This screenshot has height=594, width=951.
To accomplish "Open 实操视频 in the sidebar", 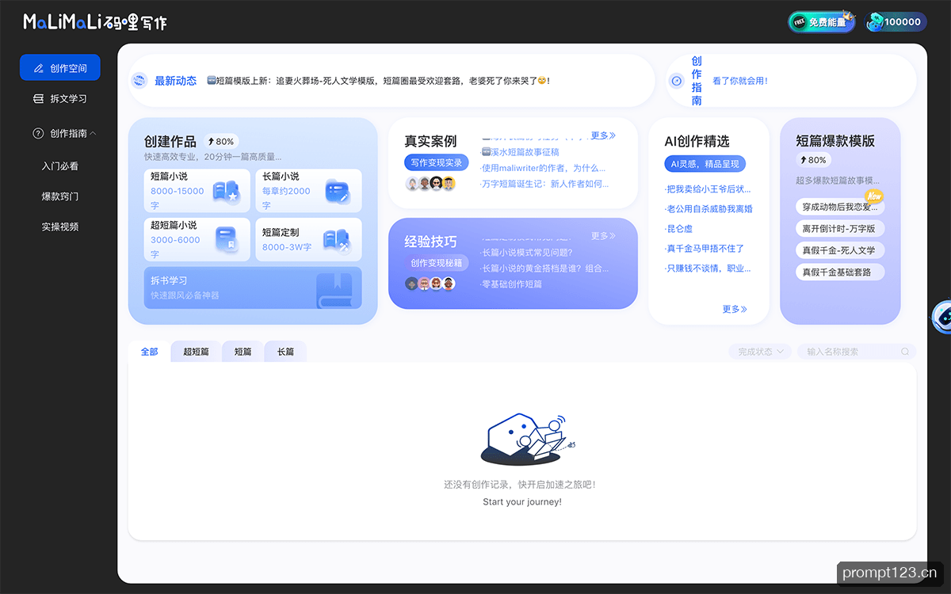I will pos(60,227).
